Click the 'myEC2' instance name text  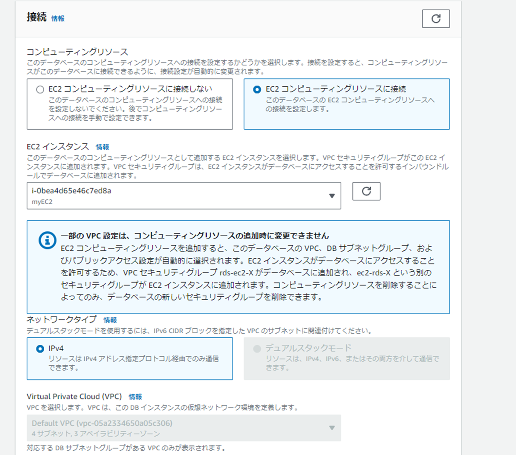(x=42, y=202)
